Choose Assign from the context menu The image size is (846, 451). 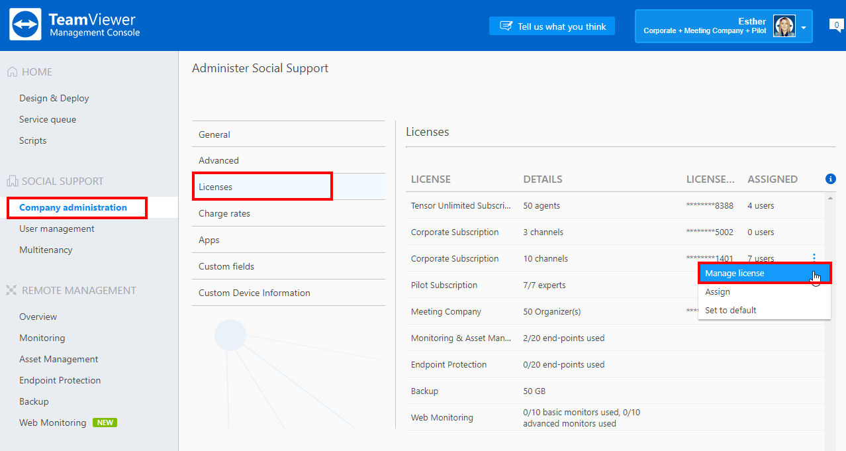765,291
